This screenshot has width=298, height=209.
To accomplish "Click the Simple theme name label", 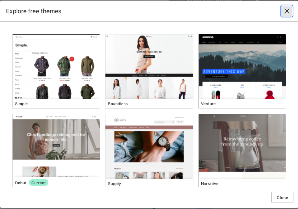I will [x=21, y=104].
